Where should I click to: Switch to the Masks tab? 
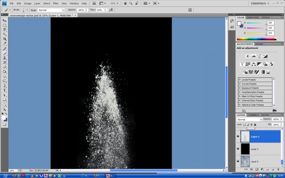point(259,44)
